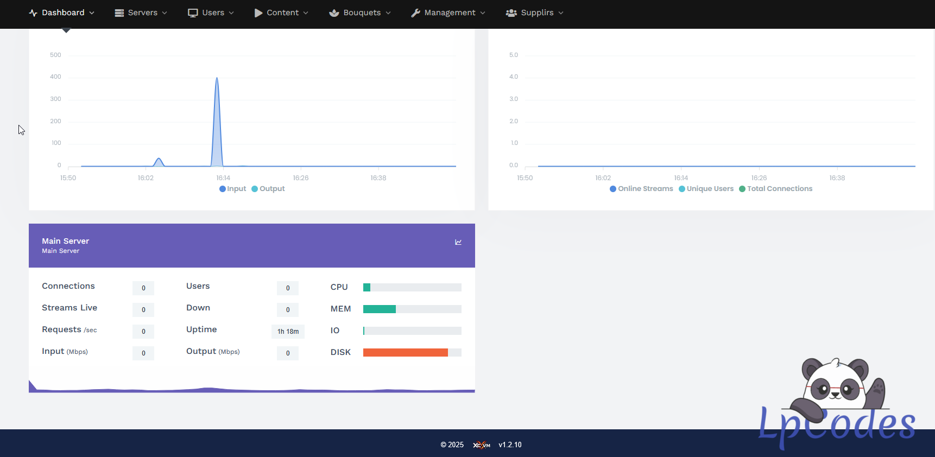Expand the Servers dropdown chevron
Image resolution: width=935 pixels, height=457 pixels.
(x=165, y=13)
